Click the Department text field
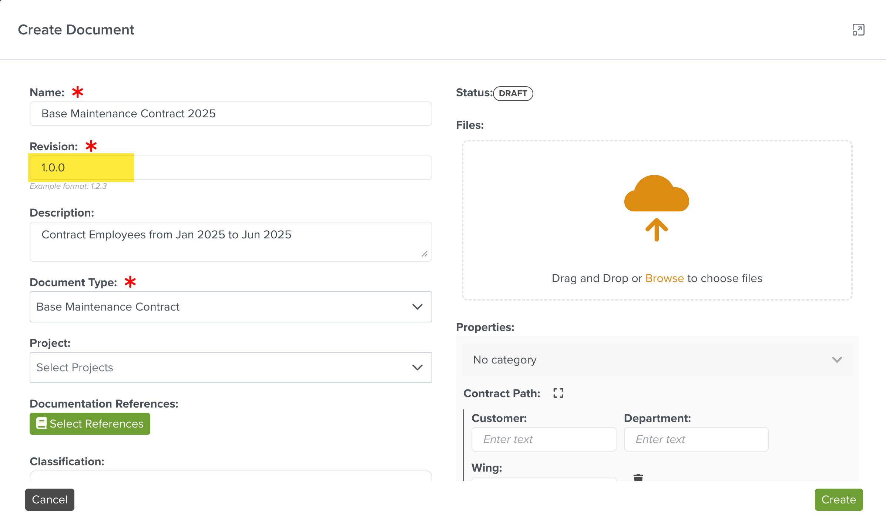This screenshot has height=516, width=886. pos(696,439)
